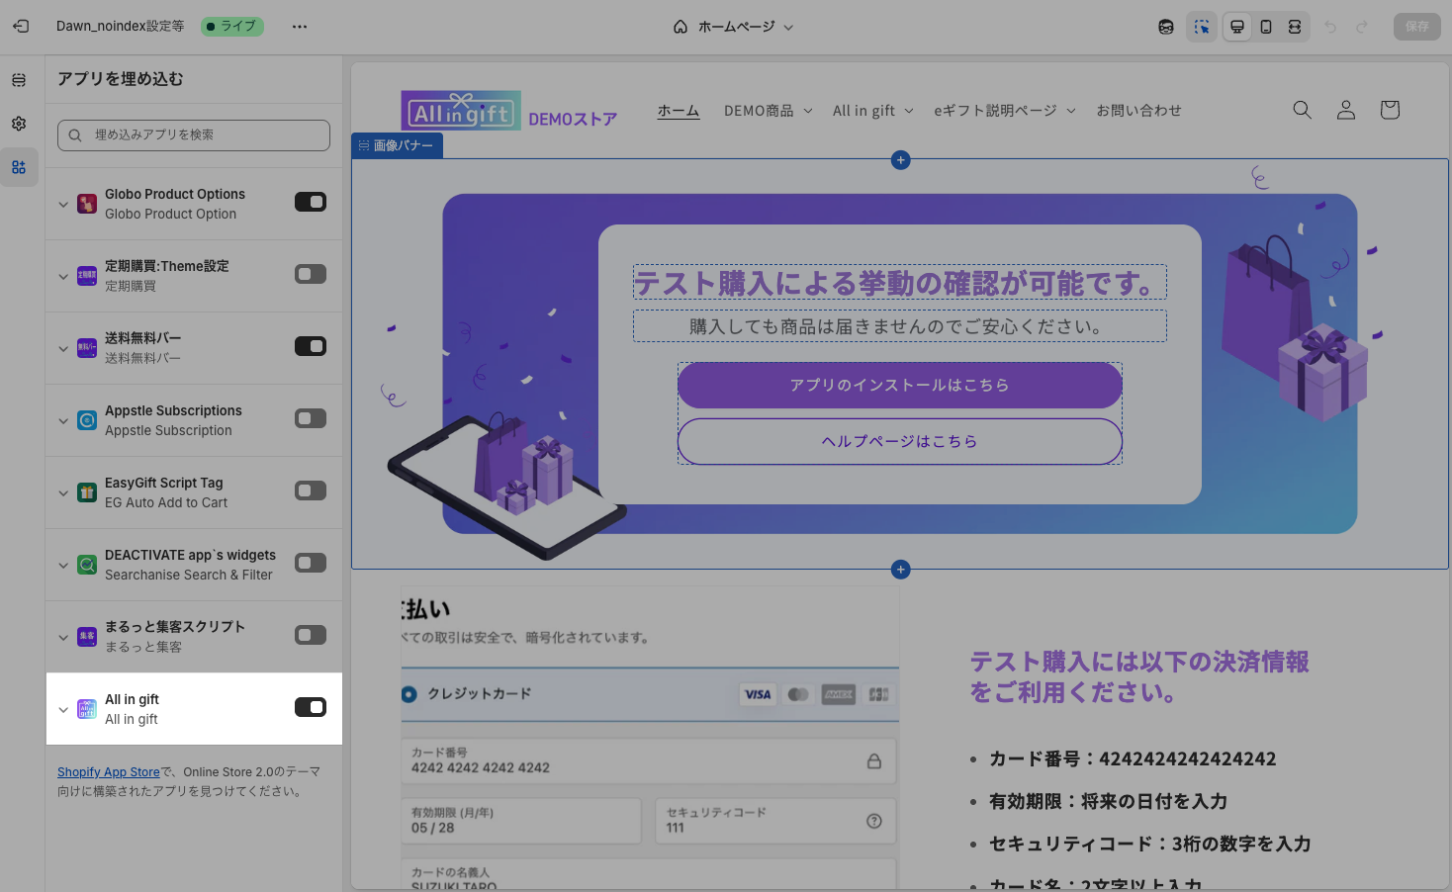Open the DEMO商品 navigation menu
The image size is (1452, 892).
[769, 111]
